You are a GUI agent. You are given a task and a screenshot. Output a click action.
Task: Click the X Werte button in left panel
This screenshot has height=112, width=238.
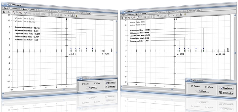[x=92, y=87]
